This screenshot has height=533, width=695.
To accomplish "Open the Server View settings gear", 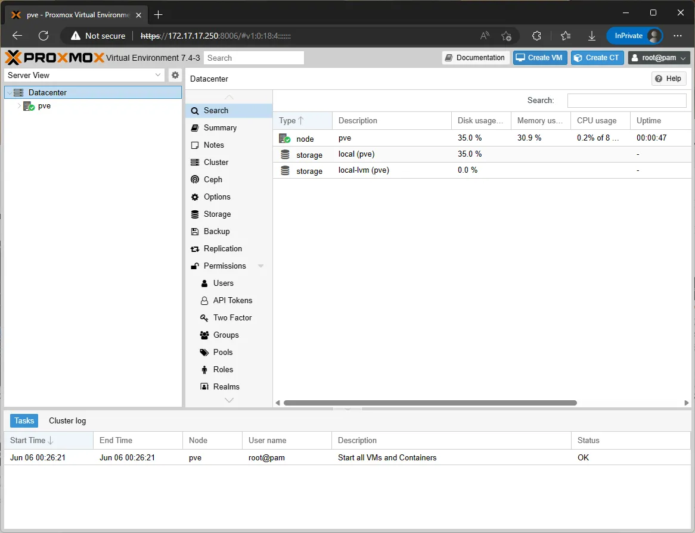I will tap(175, 75).
